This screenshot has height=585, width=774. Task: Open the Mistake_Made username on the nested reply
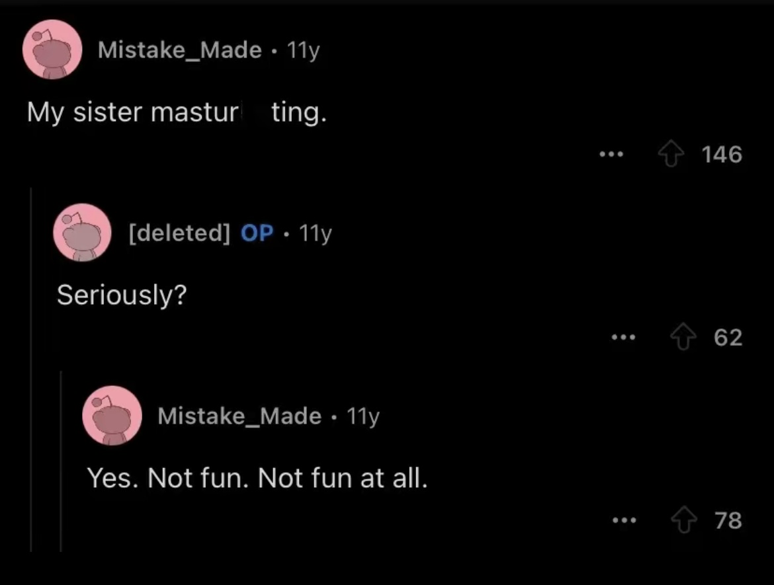coord(239,416)
